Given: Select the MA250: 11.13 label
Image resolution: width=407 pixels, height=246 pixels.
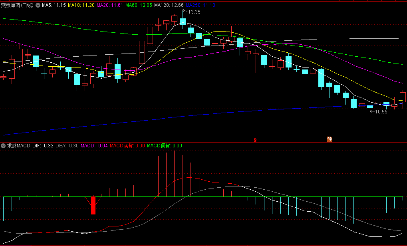Looking at the screenshot, I should point(201,5).
